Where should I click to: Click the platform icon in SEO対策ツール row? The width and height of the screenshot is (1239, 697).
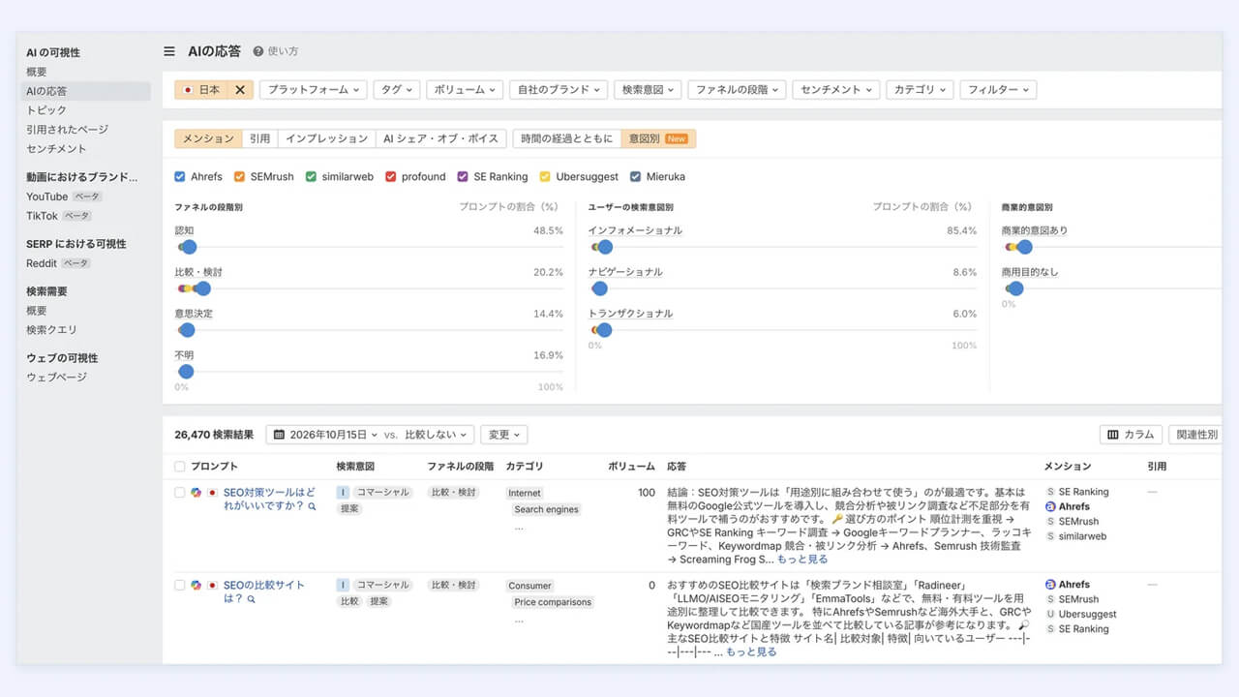(x=196, y=493)
